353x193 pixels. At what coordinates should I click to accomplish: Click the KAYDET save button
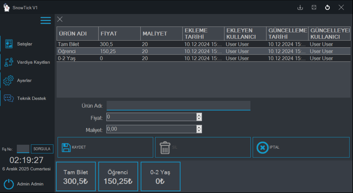tap(105, 147)
